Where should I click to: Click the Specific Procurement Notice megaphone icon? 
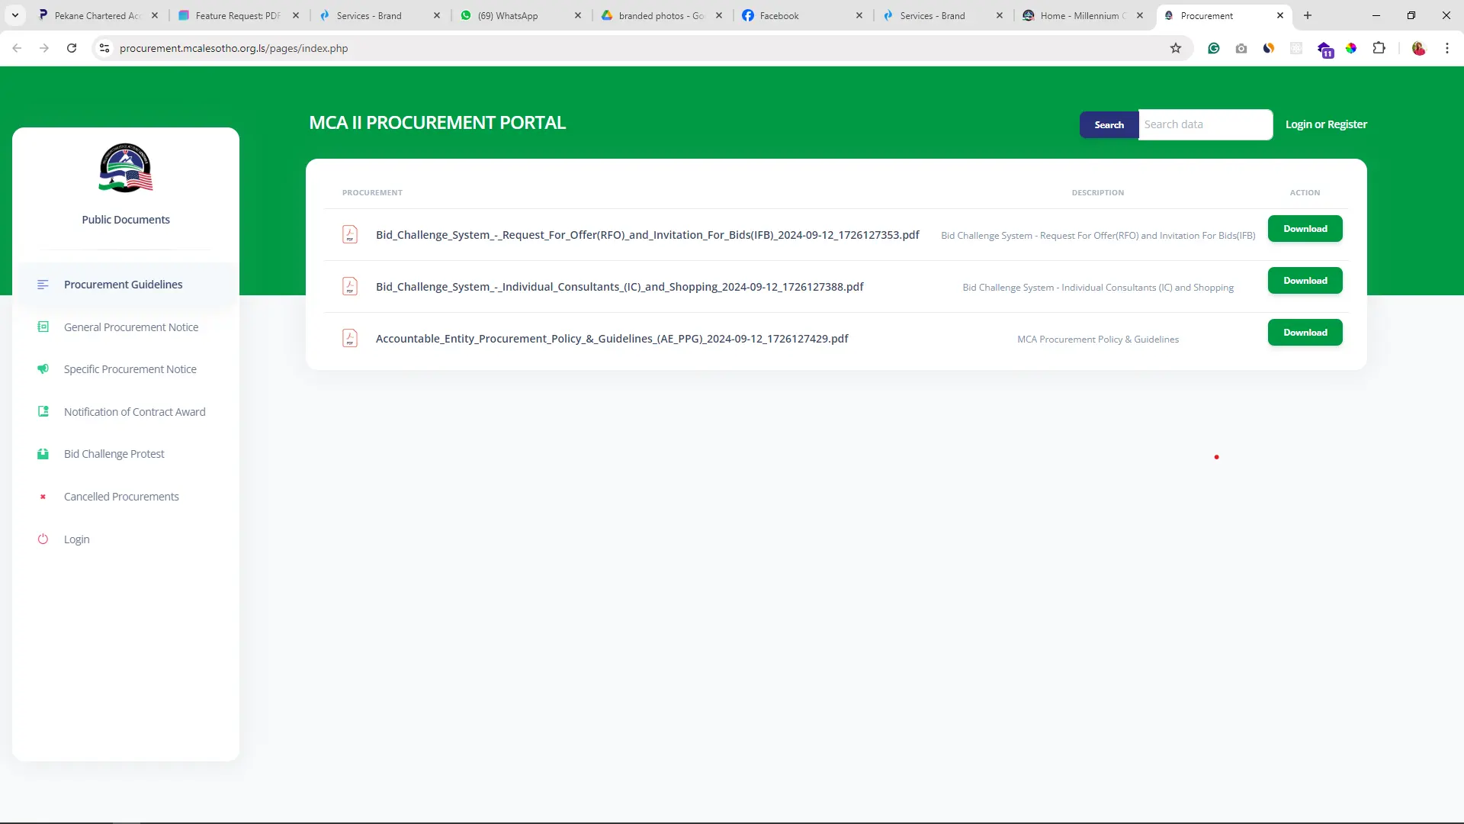click(43, 369)
